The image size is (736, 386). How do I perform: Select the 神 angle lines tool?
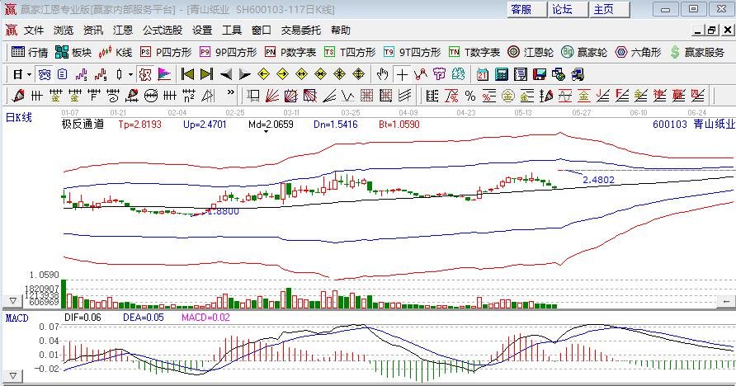click(659, 96)
